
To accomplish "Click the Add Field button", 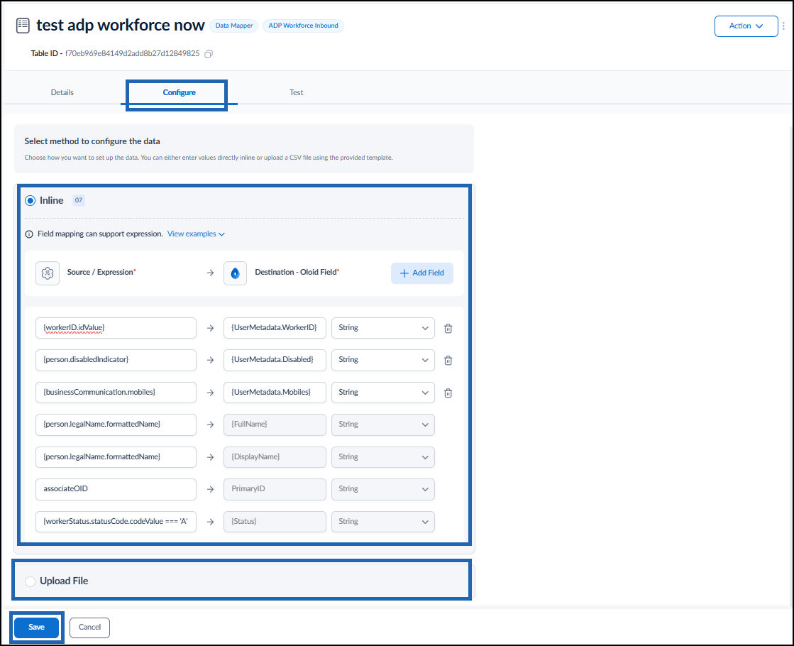I will [x=421, y=273].
